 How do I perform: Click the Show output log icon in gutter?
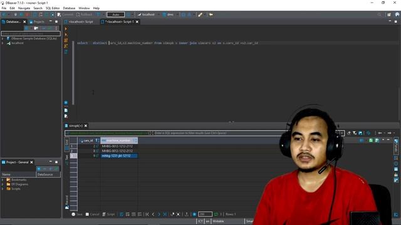click(x=66, y=110)
